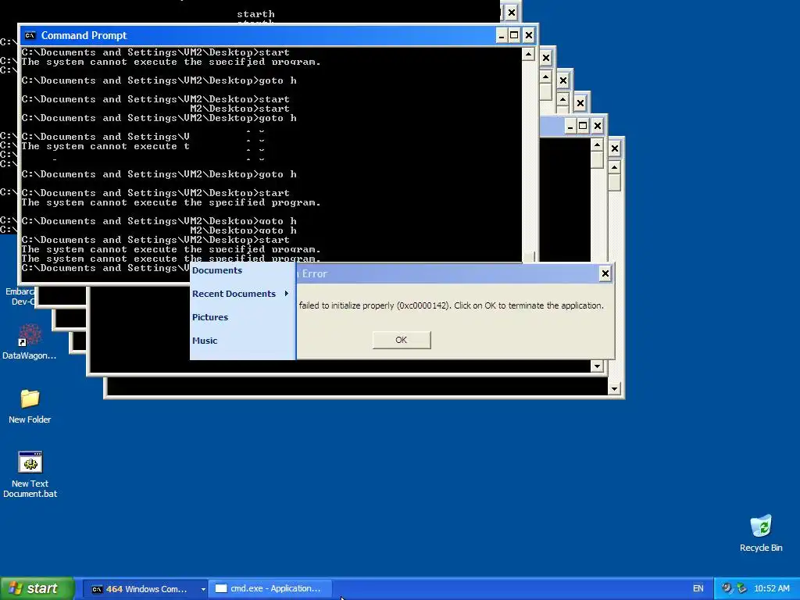
Task: Maximize the background window with the light-blue title bar
Action: pyautogui.click(x=583, y=126)
